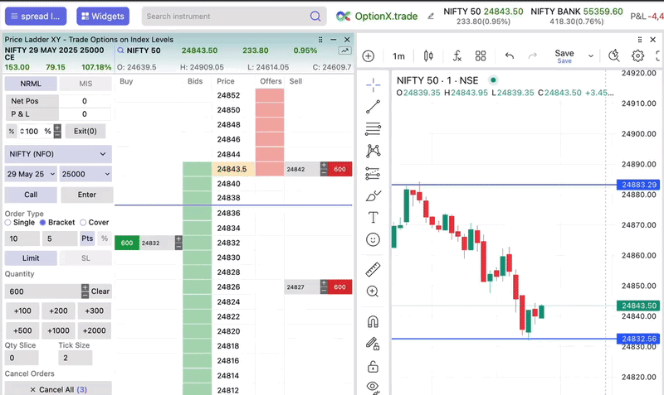
Task: Choose the Text annotation tool
Action: tap(373, 218)
